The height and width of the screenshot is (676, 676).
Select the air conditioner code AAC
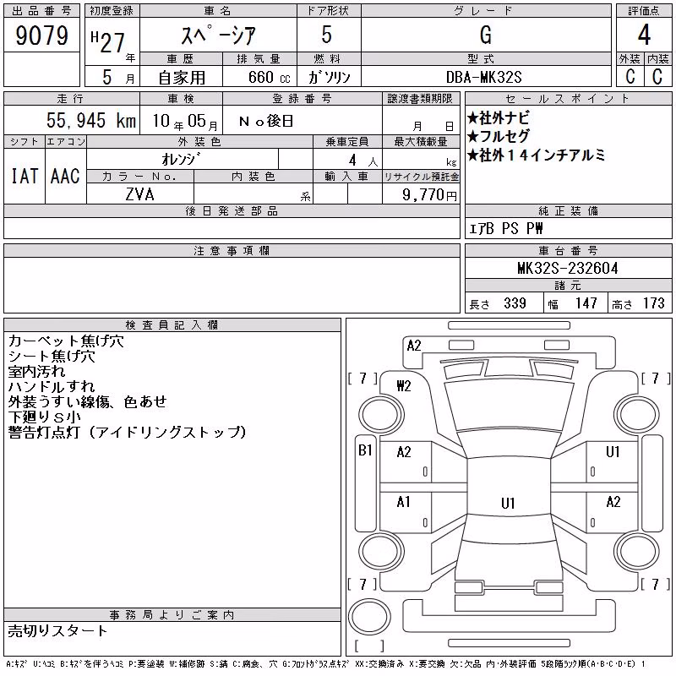[x=66, y=177]
